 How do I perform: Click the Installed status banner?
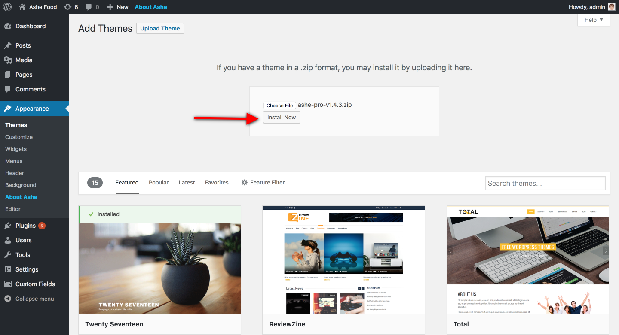[x=160, y=214]
